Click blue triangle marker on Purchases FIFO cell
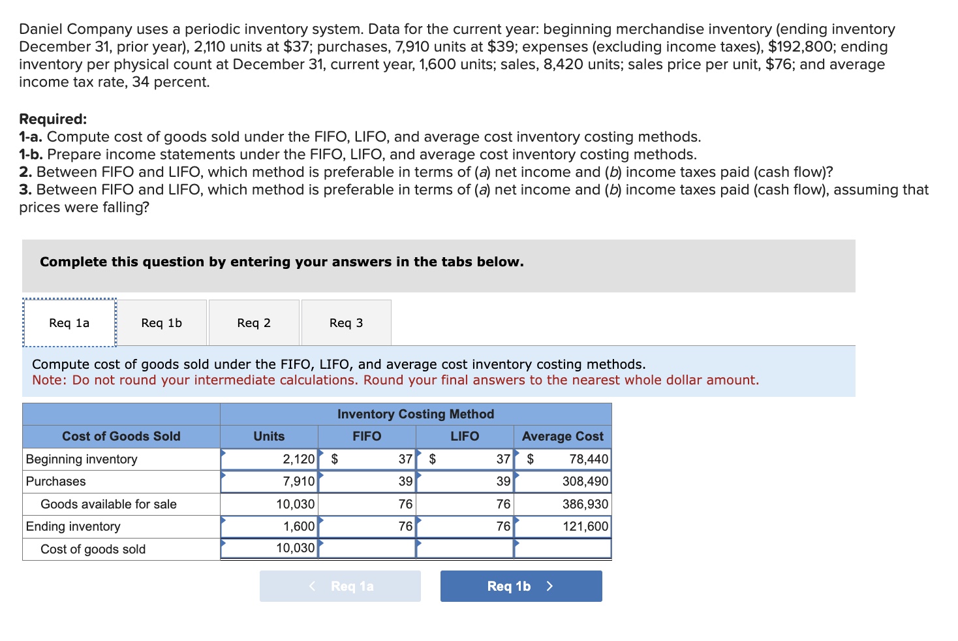The image size is (958, 641). pyautogui.click(x=320, y=477)
